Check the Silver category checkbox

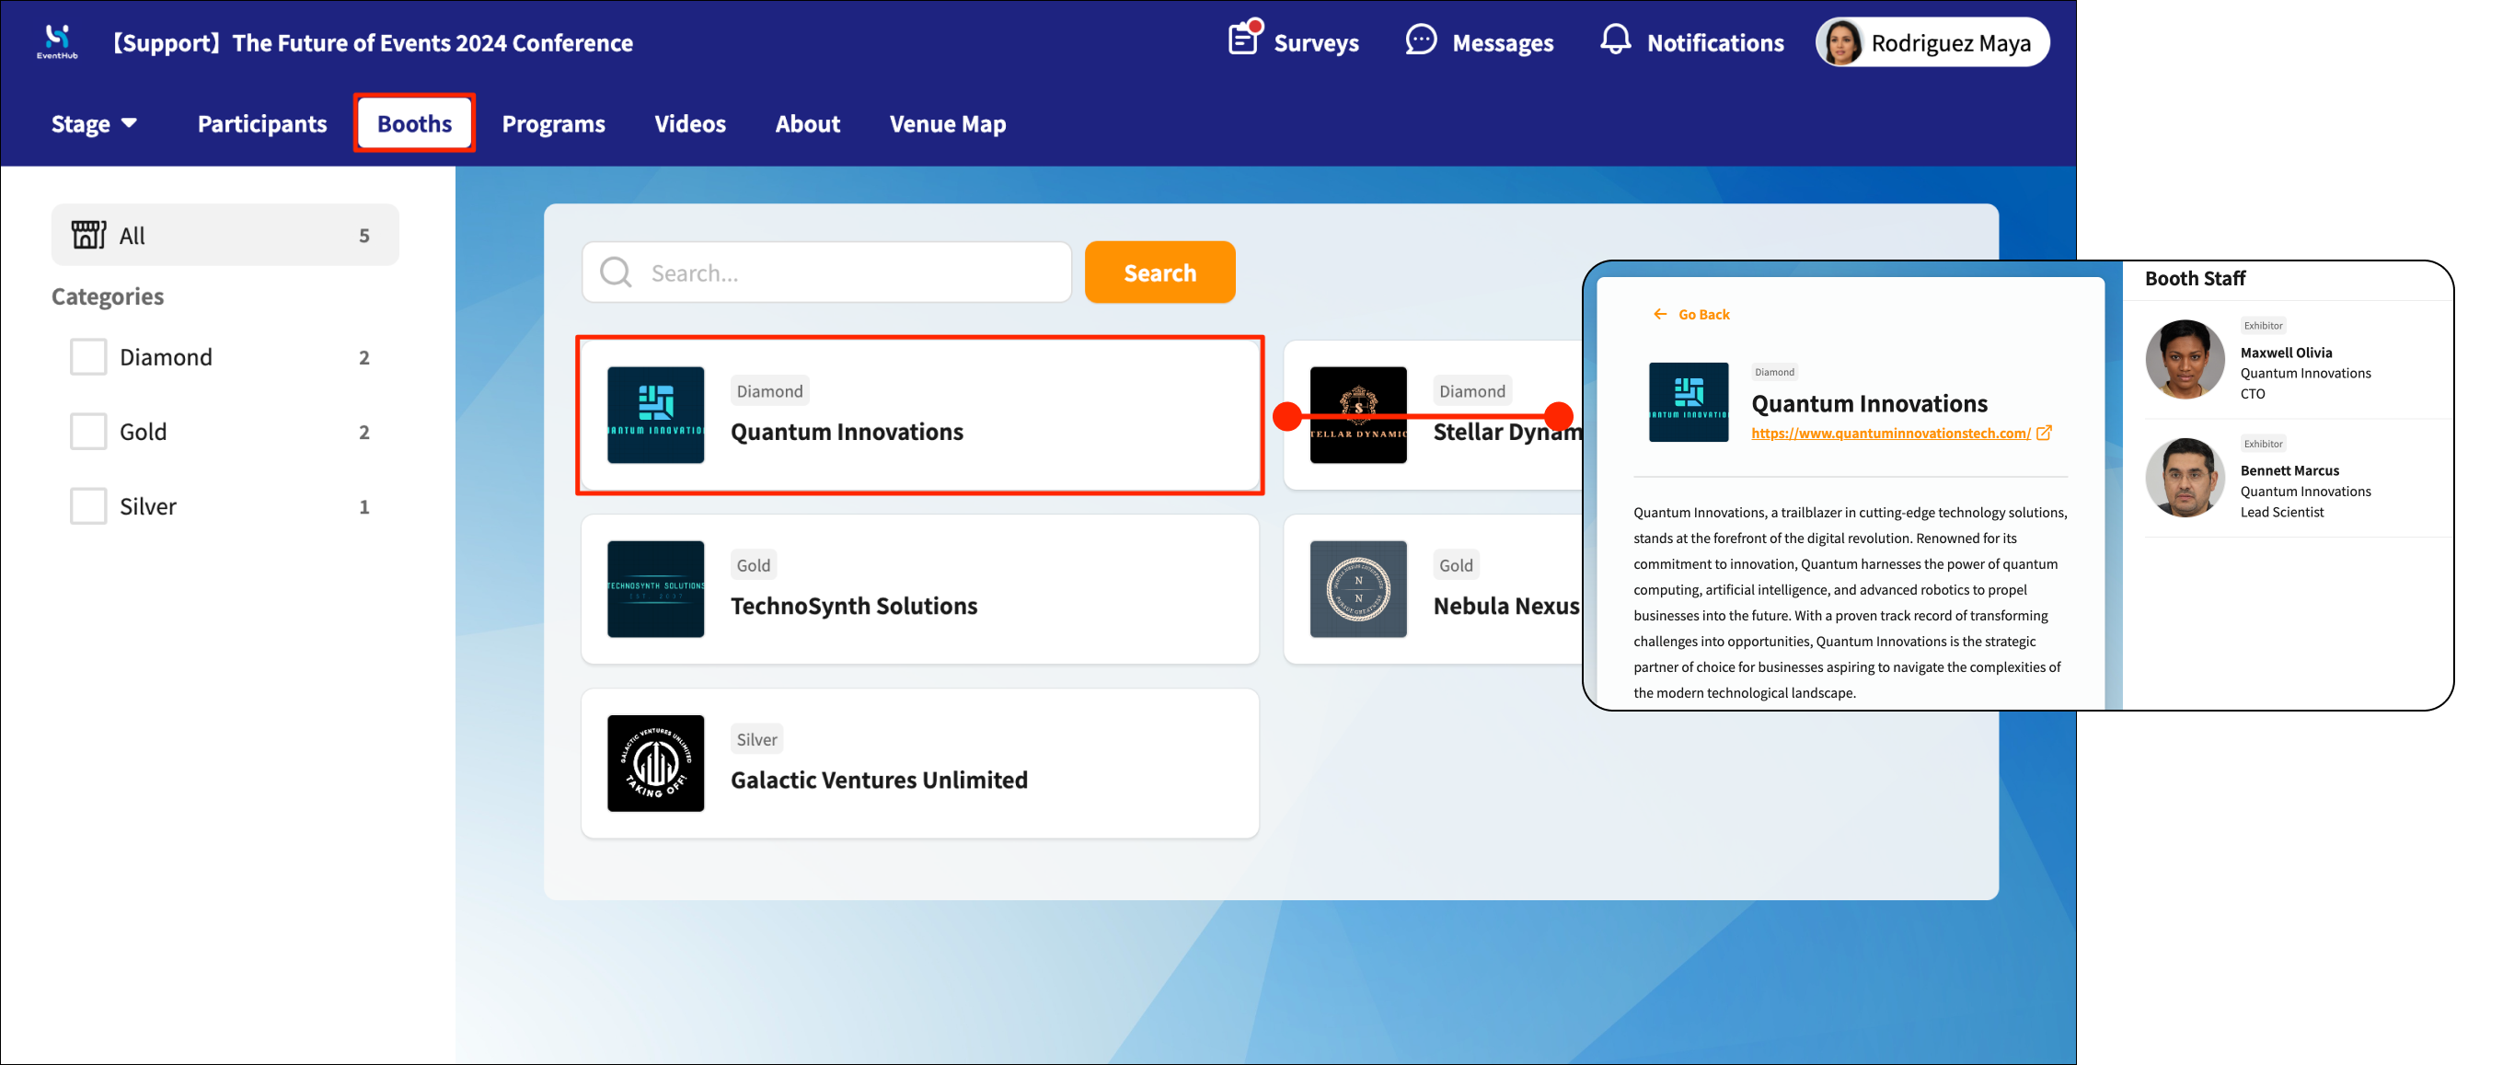point(87,506)
